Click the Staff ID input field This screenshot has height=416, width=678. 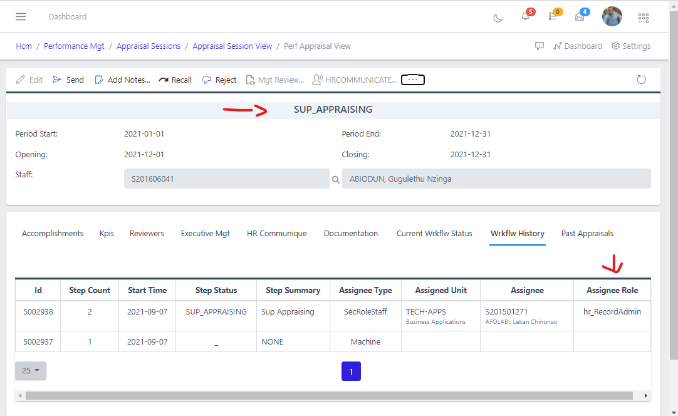coord(226,179)
